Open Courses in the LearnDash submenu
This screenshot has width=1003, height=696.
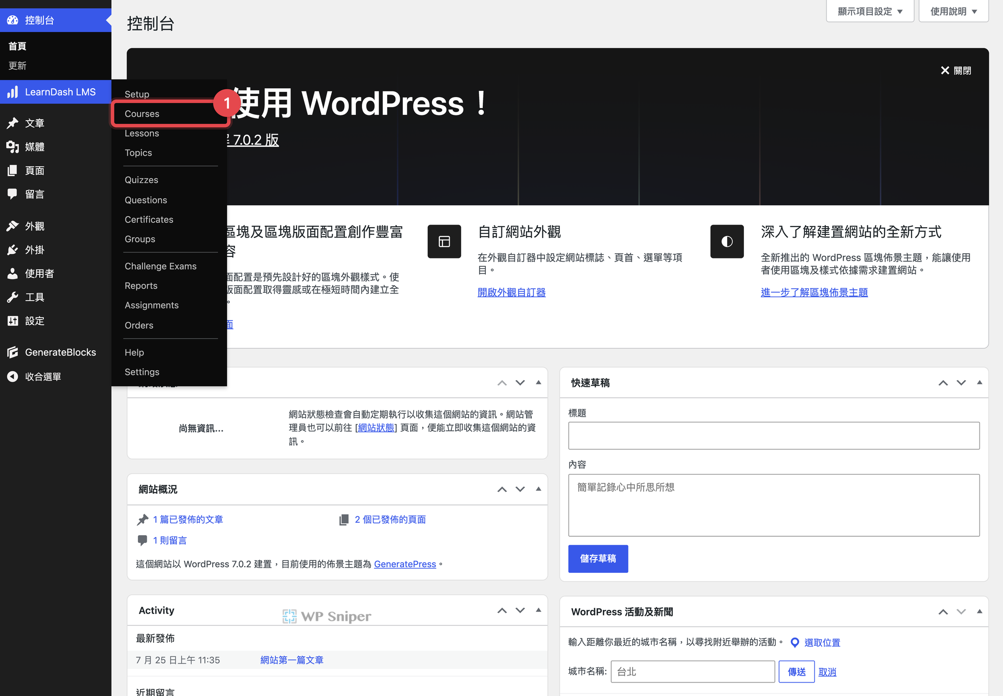pos(142,114)
